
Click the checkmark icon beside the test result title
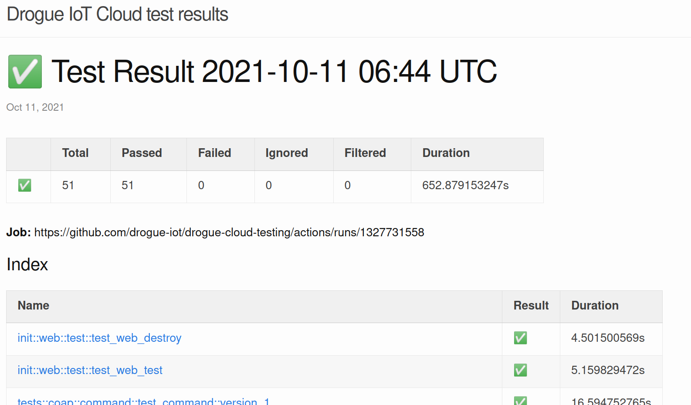pos(24,71)
